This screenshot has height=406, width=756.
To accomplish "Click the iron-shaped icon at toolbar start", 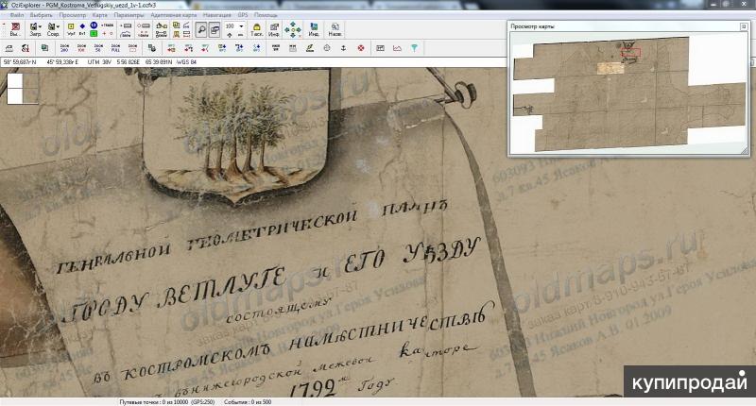I will click(x=9, y=47).
